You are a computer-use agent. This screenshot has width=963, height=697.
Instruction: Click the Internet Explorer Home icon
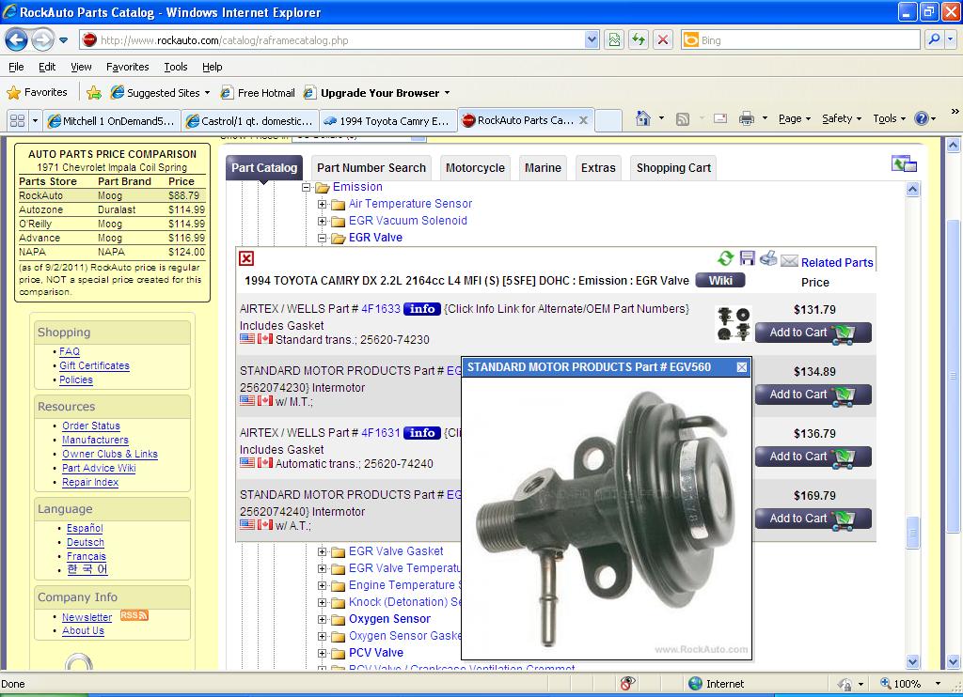643,119
